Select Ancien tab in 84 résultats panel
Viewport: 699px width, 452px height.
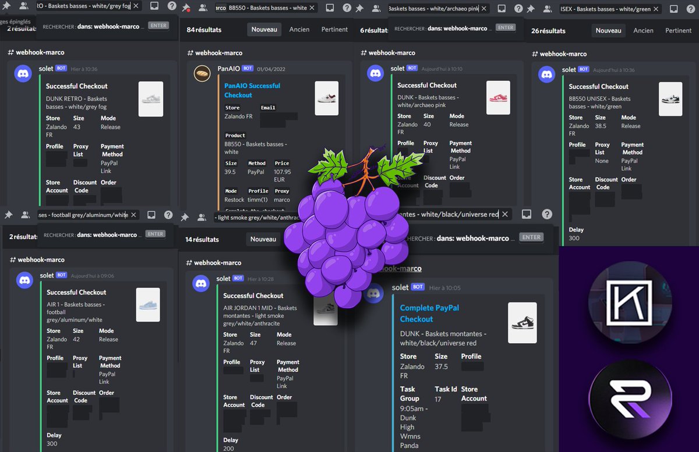coord(299,30)
